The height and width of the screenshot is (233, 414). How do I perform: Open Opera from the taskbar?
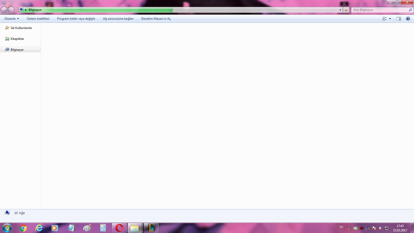coord(119,228)
